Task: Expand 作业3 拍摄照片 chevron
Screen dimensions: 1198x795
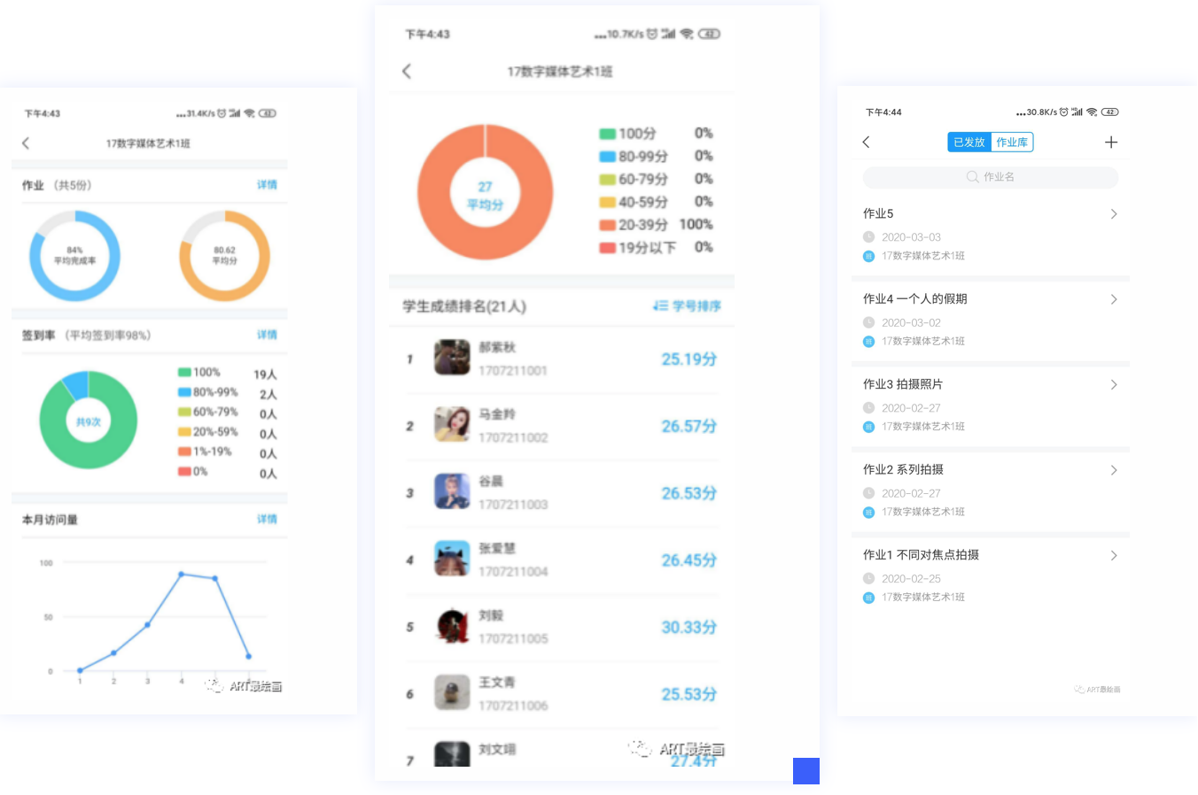Action: click(1114, 385)
